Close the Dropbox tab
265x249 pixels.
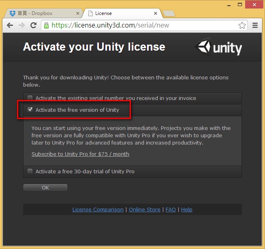[78, 13]
